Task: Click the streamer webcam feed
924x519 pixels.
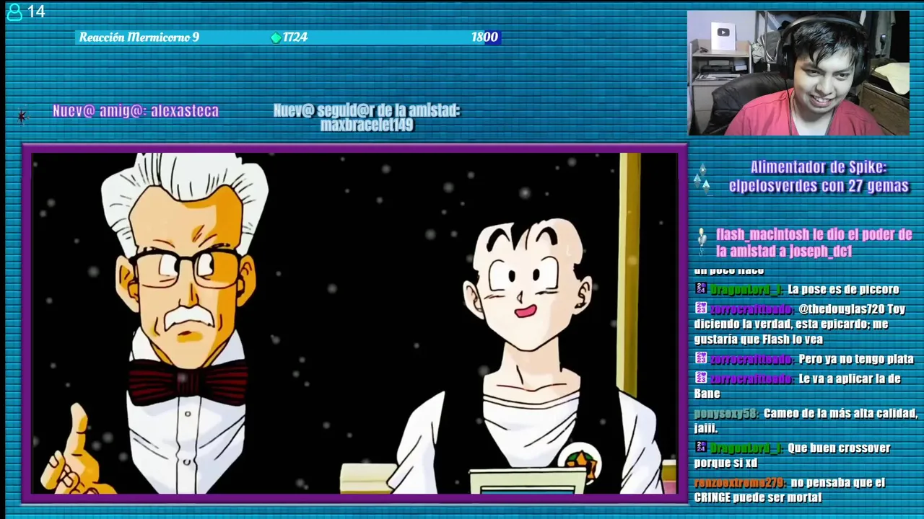Action: 798,73
